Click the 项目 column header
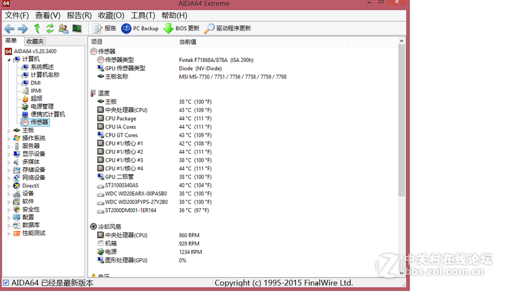 point(132,42)
